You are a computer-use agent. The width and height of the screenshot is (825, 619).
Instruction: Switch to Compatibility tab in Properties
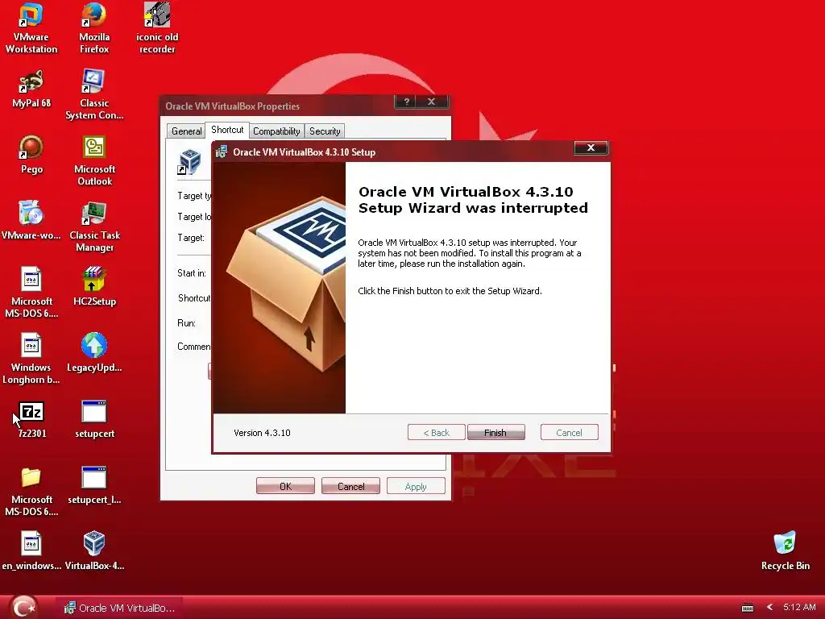[x=276, y=131]
